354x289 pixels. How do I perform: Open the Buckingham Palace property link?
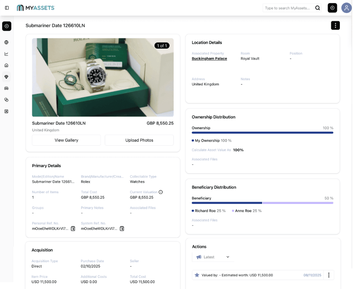pos(209,59)
